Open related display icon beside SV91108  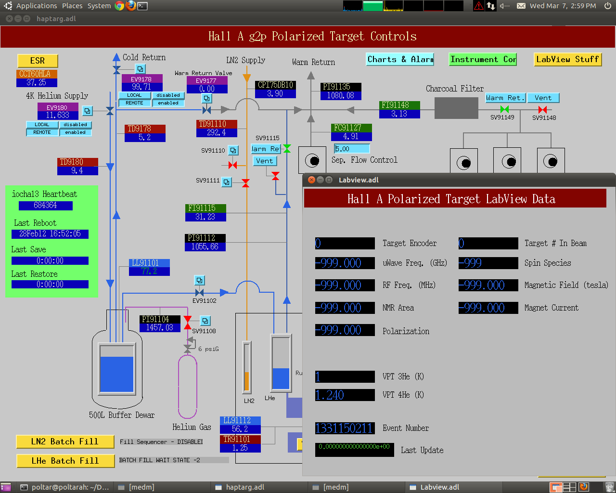coord(205,320)
